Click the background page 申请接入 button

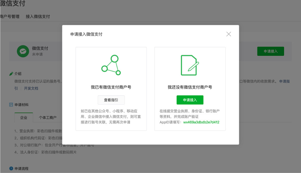tap(271, 51)
